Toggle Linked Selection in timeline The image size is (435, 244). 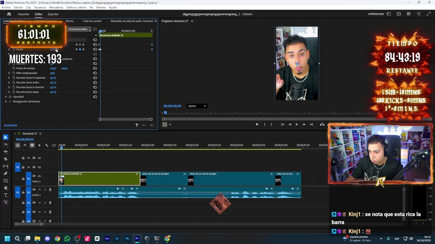click(32, 145)
